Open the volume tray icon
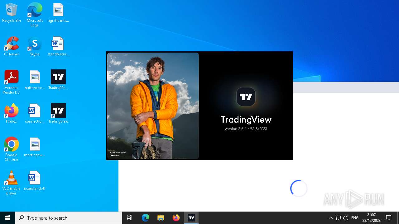This screenshot has height=224, width=399. tap(346, 218)
